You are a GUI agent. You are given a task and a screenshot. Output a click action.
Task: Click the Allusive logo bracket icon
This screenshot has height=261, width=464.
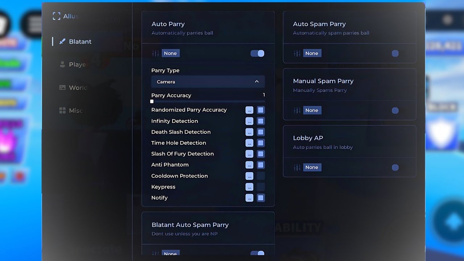tap(56, 16)
